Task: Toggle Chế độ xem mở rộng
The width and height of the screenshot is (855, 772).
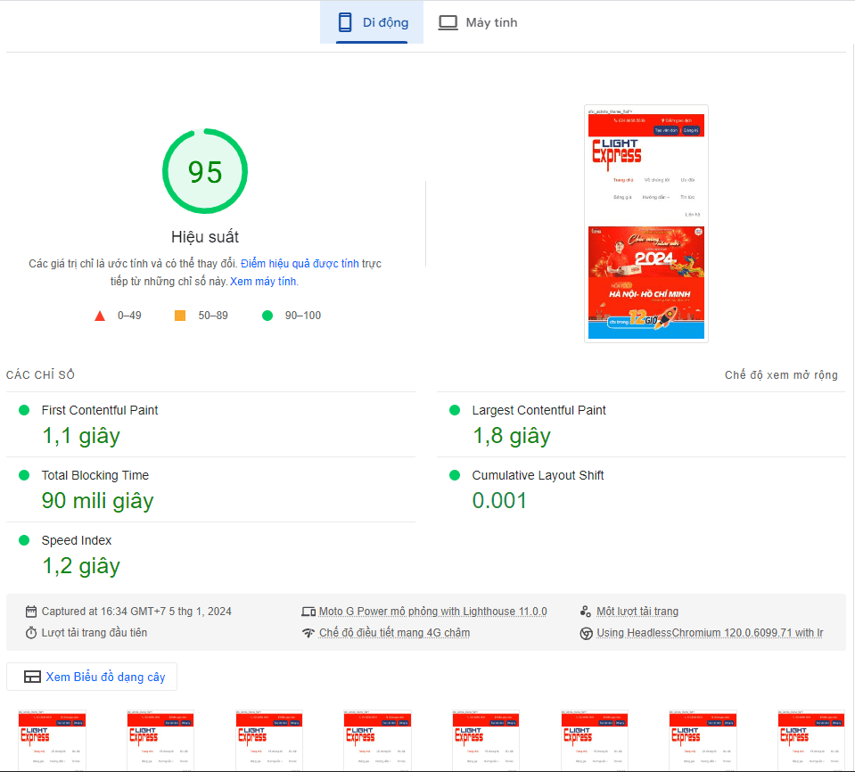Action: (781, 375)
